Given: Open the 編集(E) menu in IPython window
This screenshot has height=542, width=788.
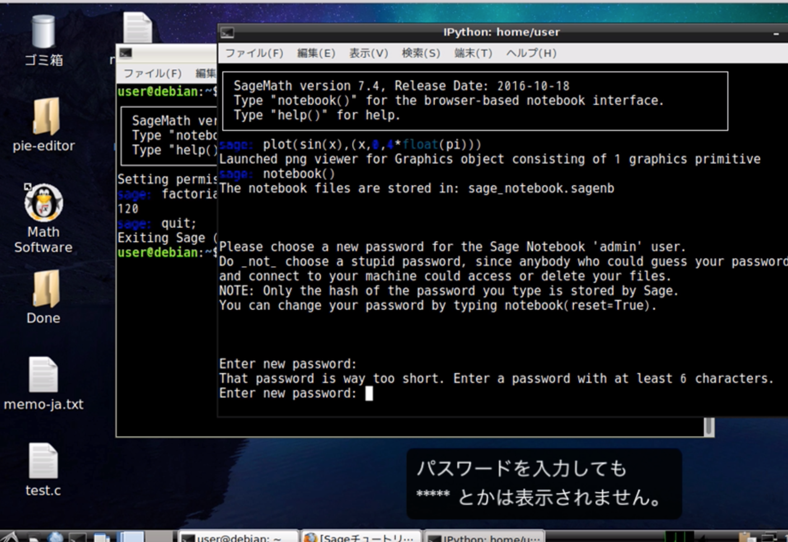Looking at the screenshot, I should click(316, 53).
